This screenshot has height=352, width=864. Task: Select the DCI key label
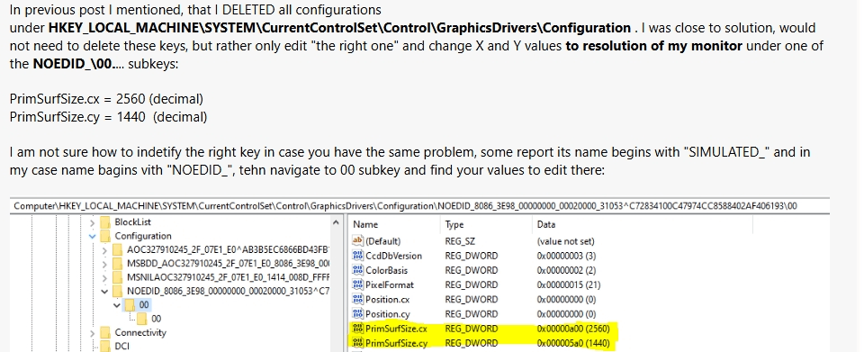(x=121, y=346)
